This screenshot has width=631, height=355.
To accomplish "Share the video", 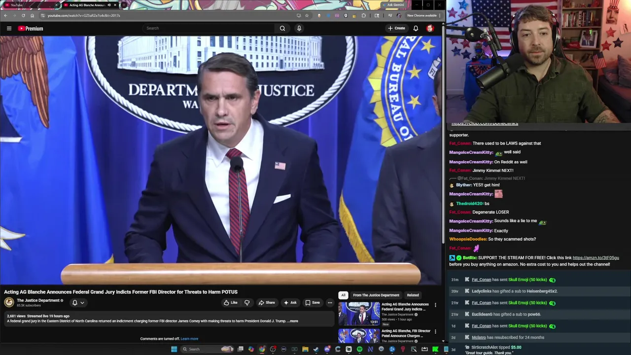I will [267, 303].
